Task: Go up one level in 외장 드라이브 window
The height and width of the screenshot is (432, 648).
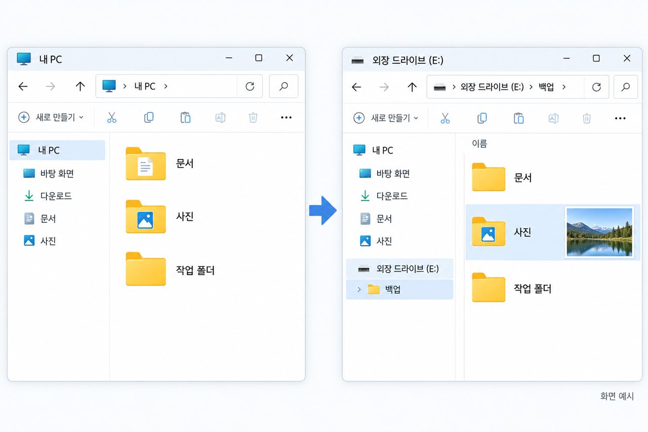Action: point(412,87)
